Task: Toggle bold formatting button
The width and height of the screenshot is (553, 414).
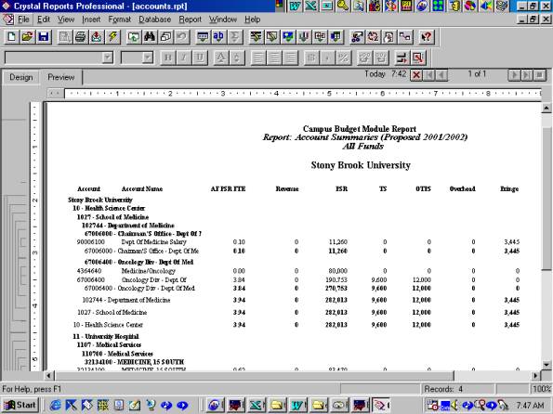Action: point(168,58)
